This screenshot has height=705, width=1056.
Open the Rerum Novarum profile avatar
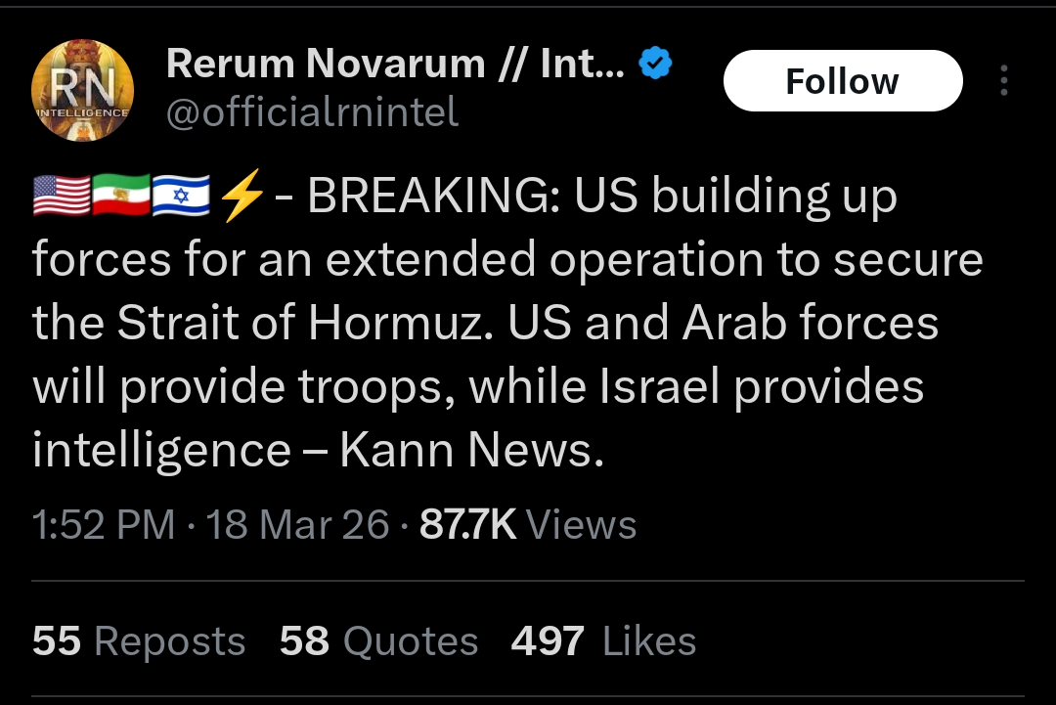tap(83, 93)
